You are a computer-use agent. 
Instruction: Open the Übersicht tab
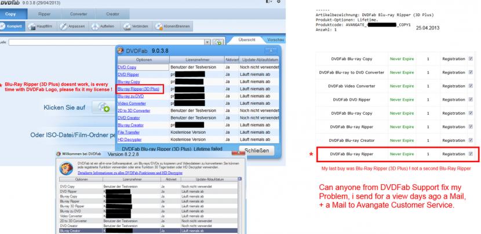coord(247,40)
